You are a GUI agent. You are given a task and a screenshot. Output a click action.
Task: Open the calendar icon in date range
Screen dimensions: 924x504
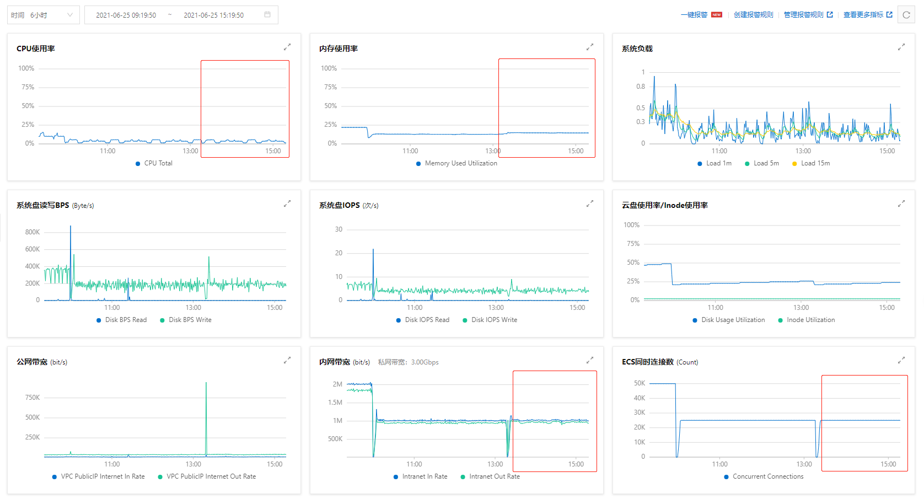pyautogui.click(x=267, y=15)
